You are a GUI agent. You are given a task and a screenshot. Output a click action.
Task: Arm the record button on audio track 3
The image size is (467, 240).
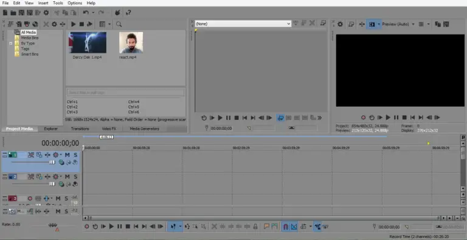[30, 198]
